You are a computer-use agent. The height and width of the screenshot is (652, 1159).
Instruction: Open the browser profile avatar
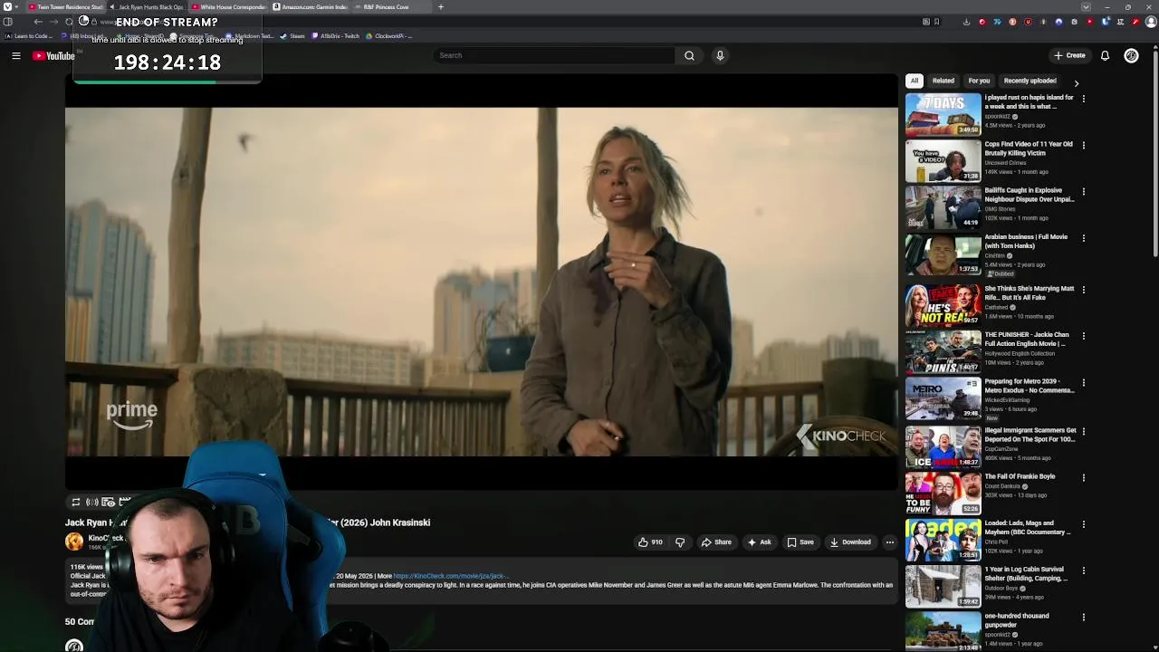[1152, 22]
